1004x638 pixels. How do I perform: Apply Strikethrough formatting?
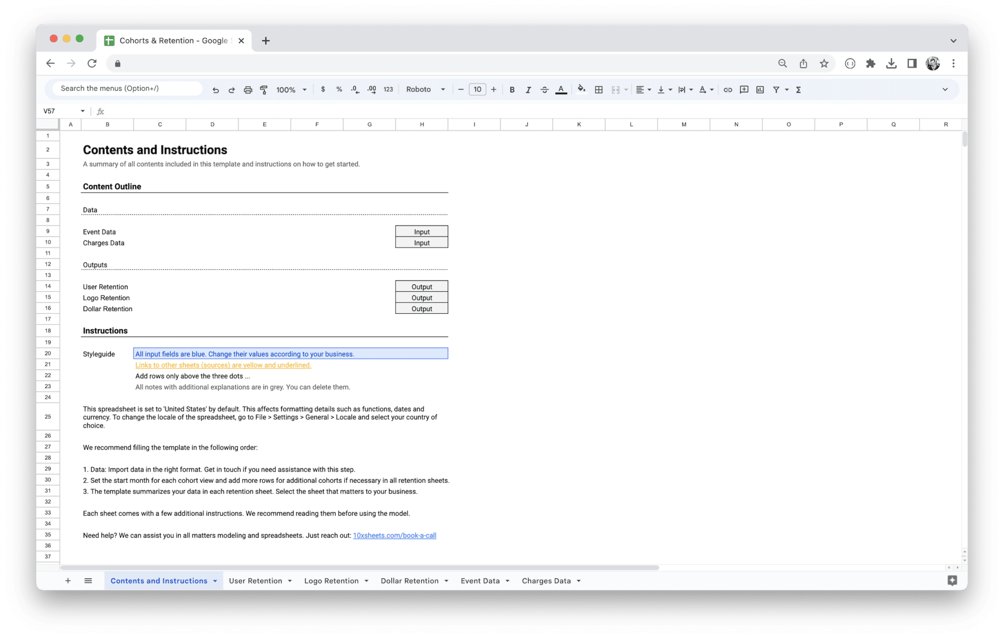click(545, 89)
